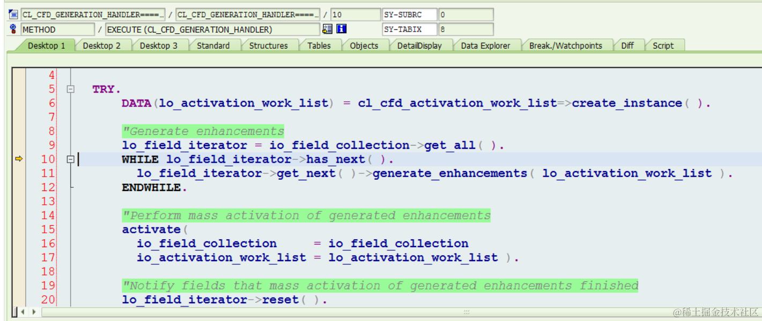Click line number 15 in the gutter

point(48,230)
